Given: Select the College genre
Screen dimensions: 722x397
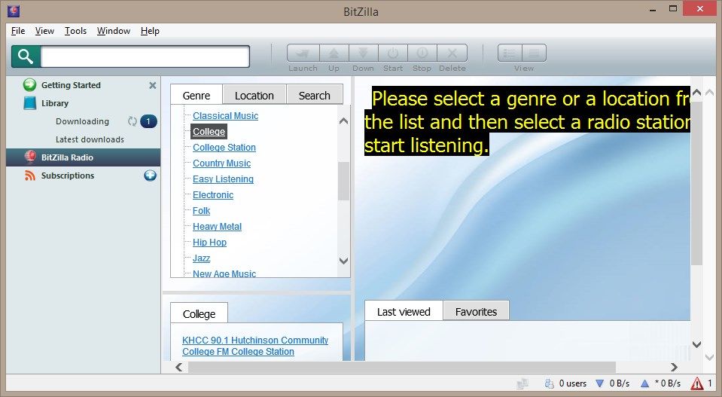Looking at the screenshot, I should click(x=209, y=132).
